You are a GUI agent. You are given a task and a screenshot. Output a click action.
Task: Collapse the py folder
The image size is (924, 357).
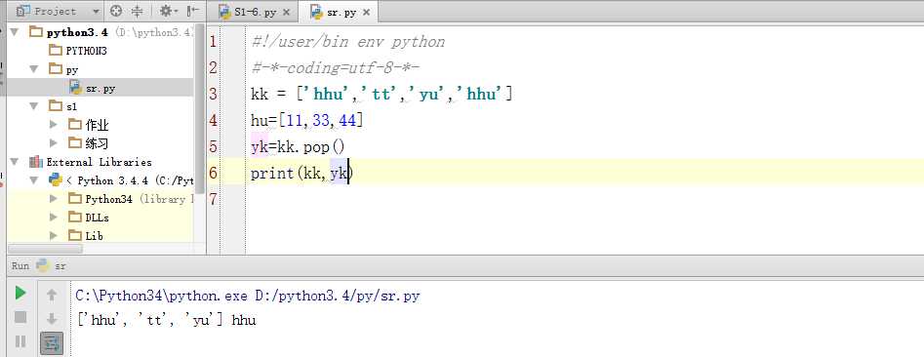[33, 69]
